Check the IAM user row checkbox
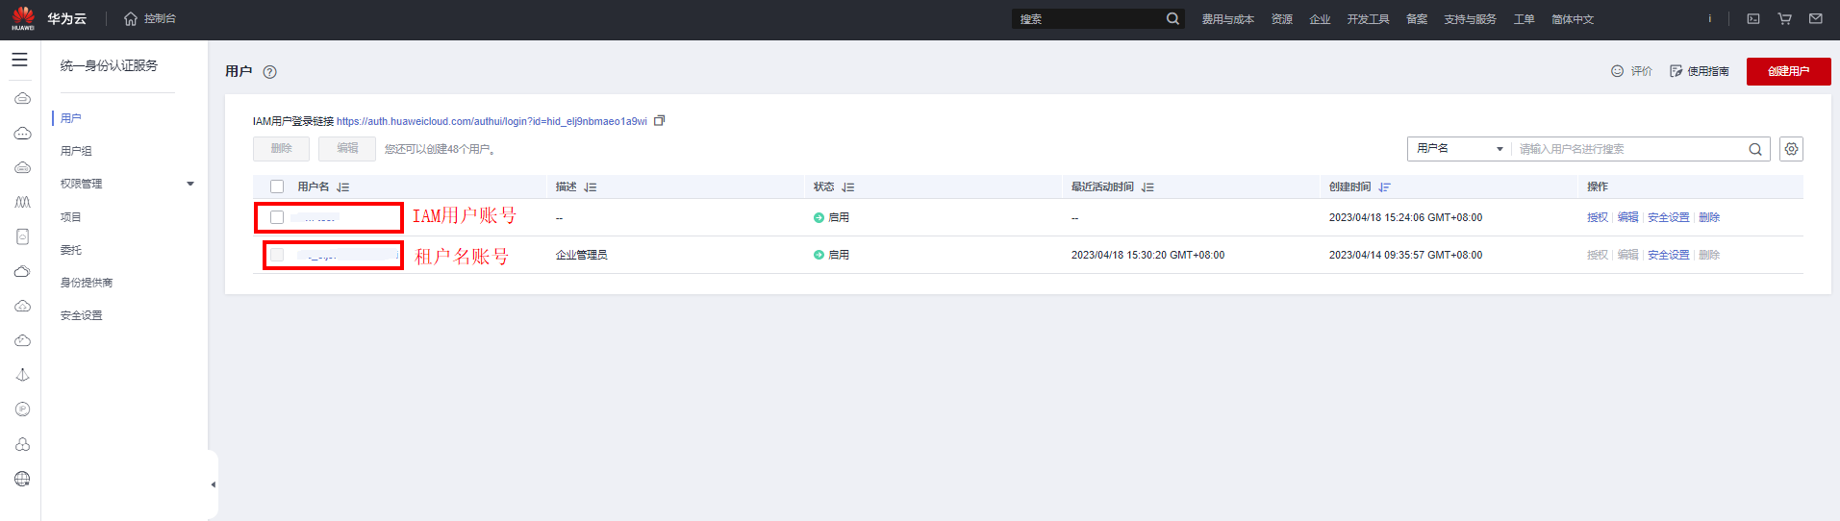 277,217
